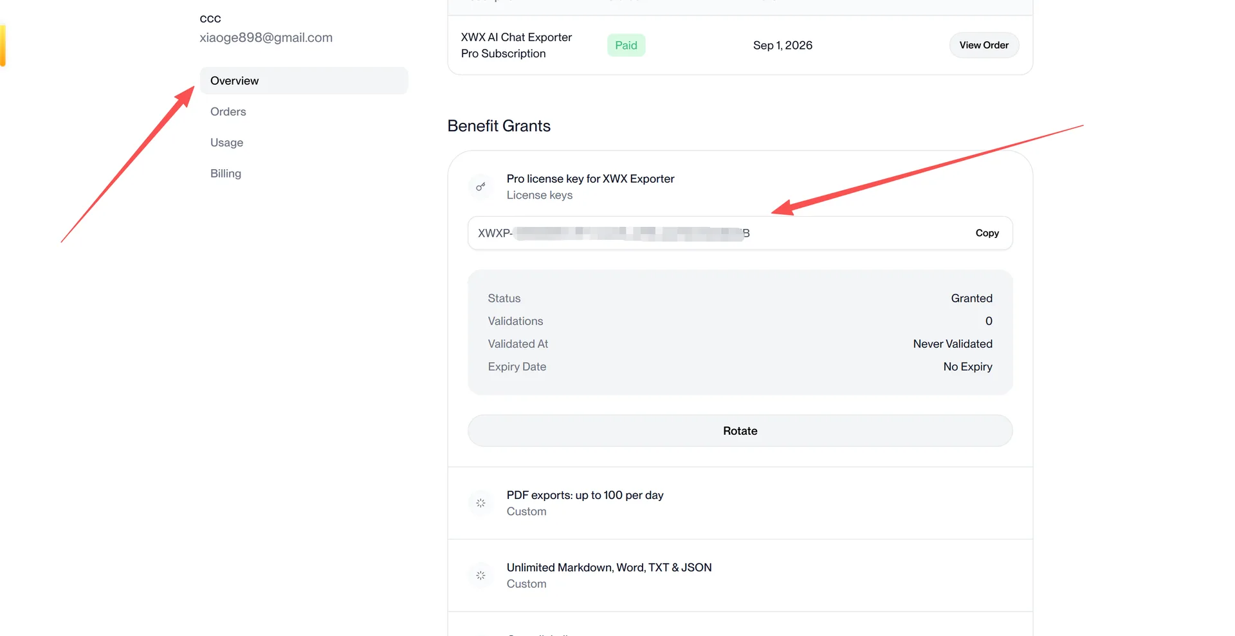Click the account name ccc
The image size is (1235, 636).
[x=210, y=19]
